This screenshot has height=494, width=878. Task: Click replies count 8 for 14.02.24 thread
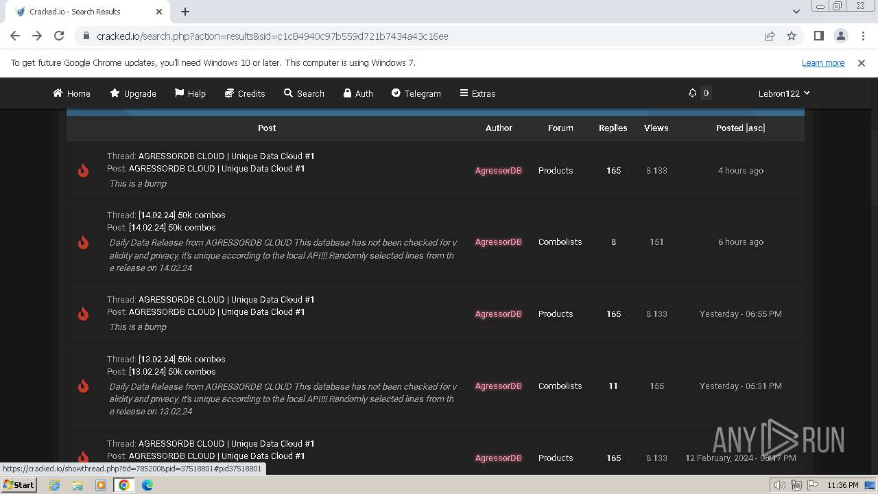coord(613,242)
